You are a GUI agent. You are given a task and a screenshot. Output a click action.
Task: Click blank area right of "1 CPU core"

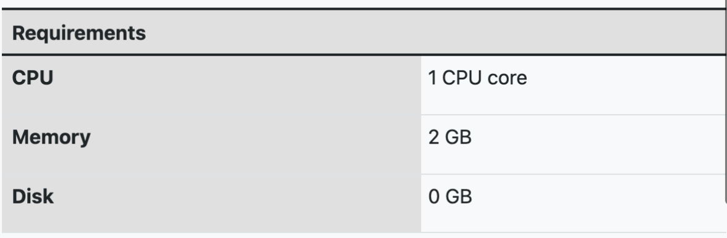coord(626,85)
